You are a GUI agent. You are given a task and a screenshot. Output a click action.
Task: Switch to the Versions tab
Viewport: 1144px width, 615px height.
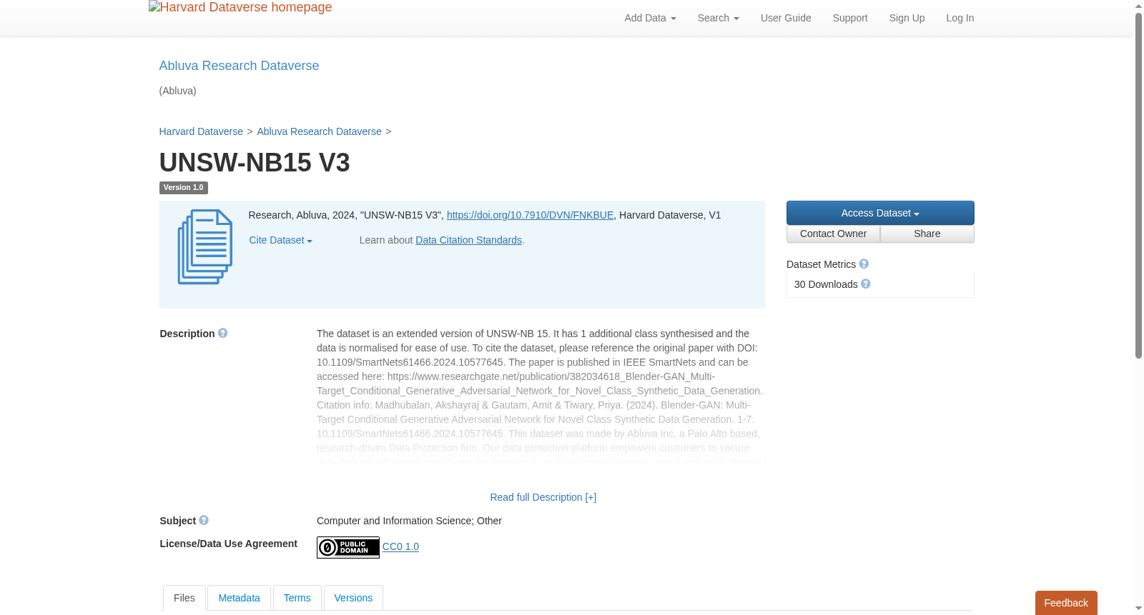coord(353,598)
